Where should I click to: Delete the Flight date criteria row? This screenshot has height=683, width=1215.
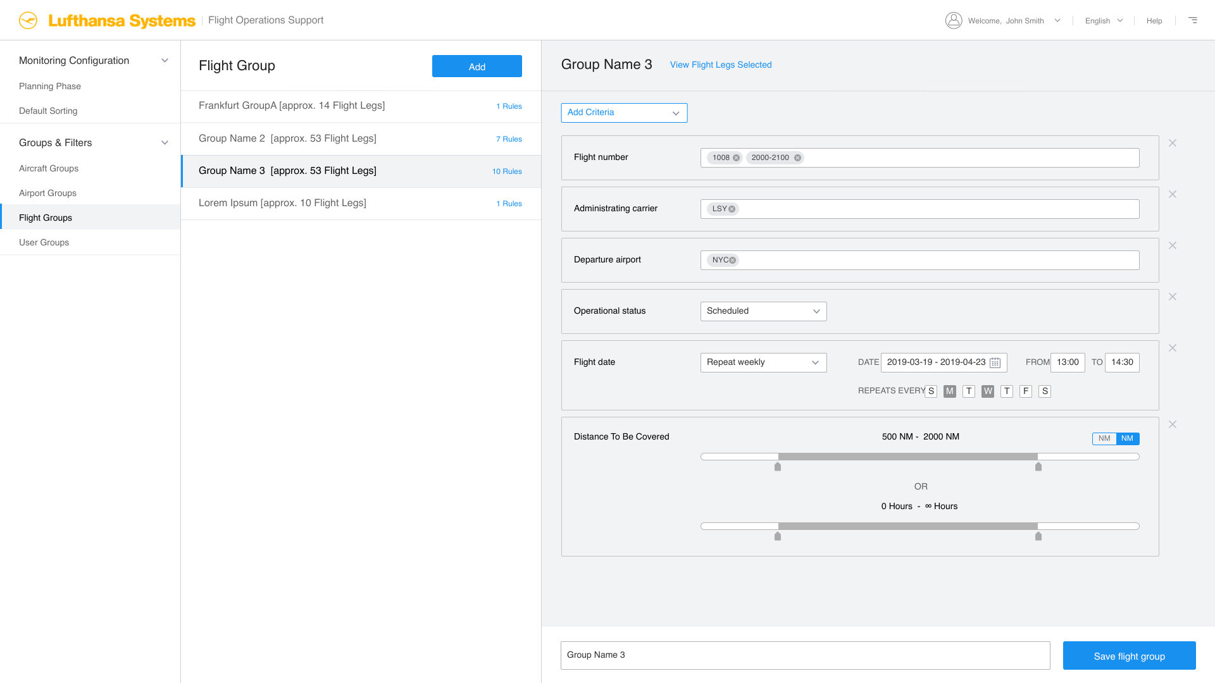pos(1173,348)
